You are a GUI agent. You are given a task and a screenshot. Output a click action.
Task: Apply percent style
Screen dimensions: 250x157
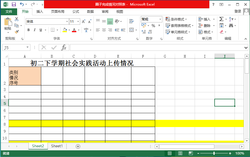point(153,26)
